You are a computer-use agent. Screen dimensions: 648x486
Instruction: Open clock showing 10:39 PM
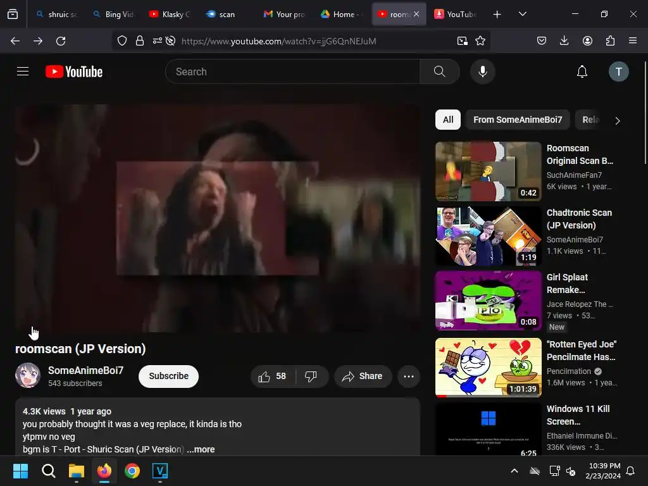tap(603, 471)
